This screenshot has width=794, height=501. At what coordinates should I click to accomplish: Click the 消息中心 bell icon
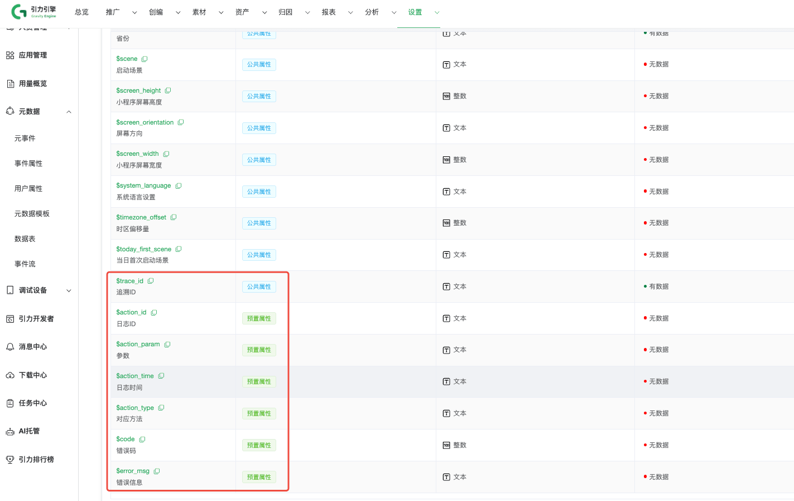pyautogui.click(x=10, y=347)
